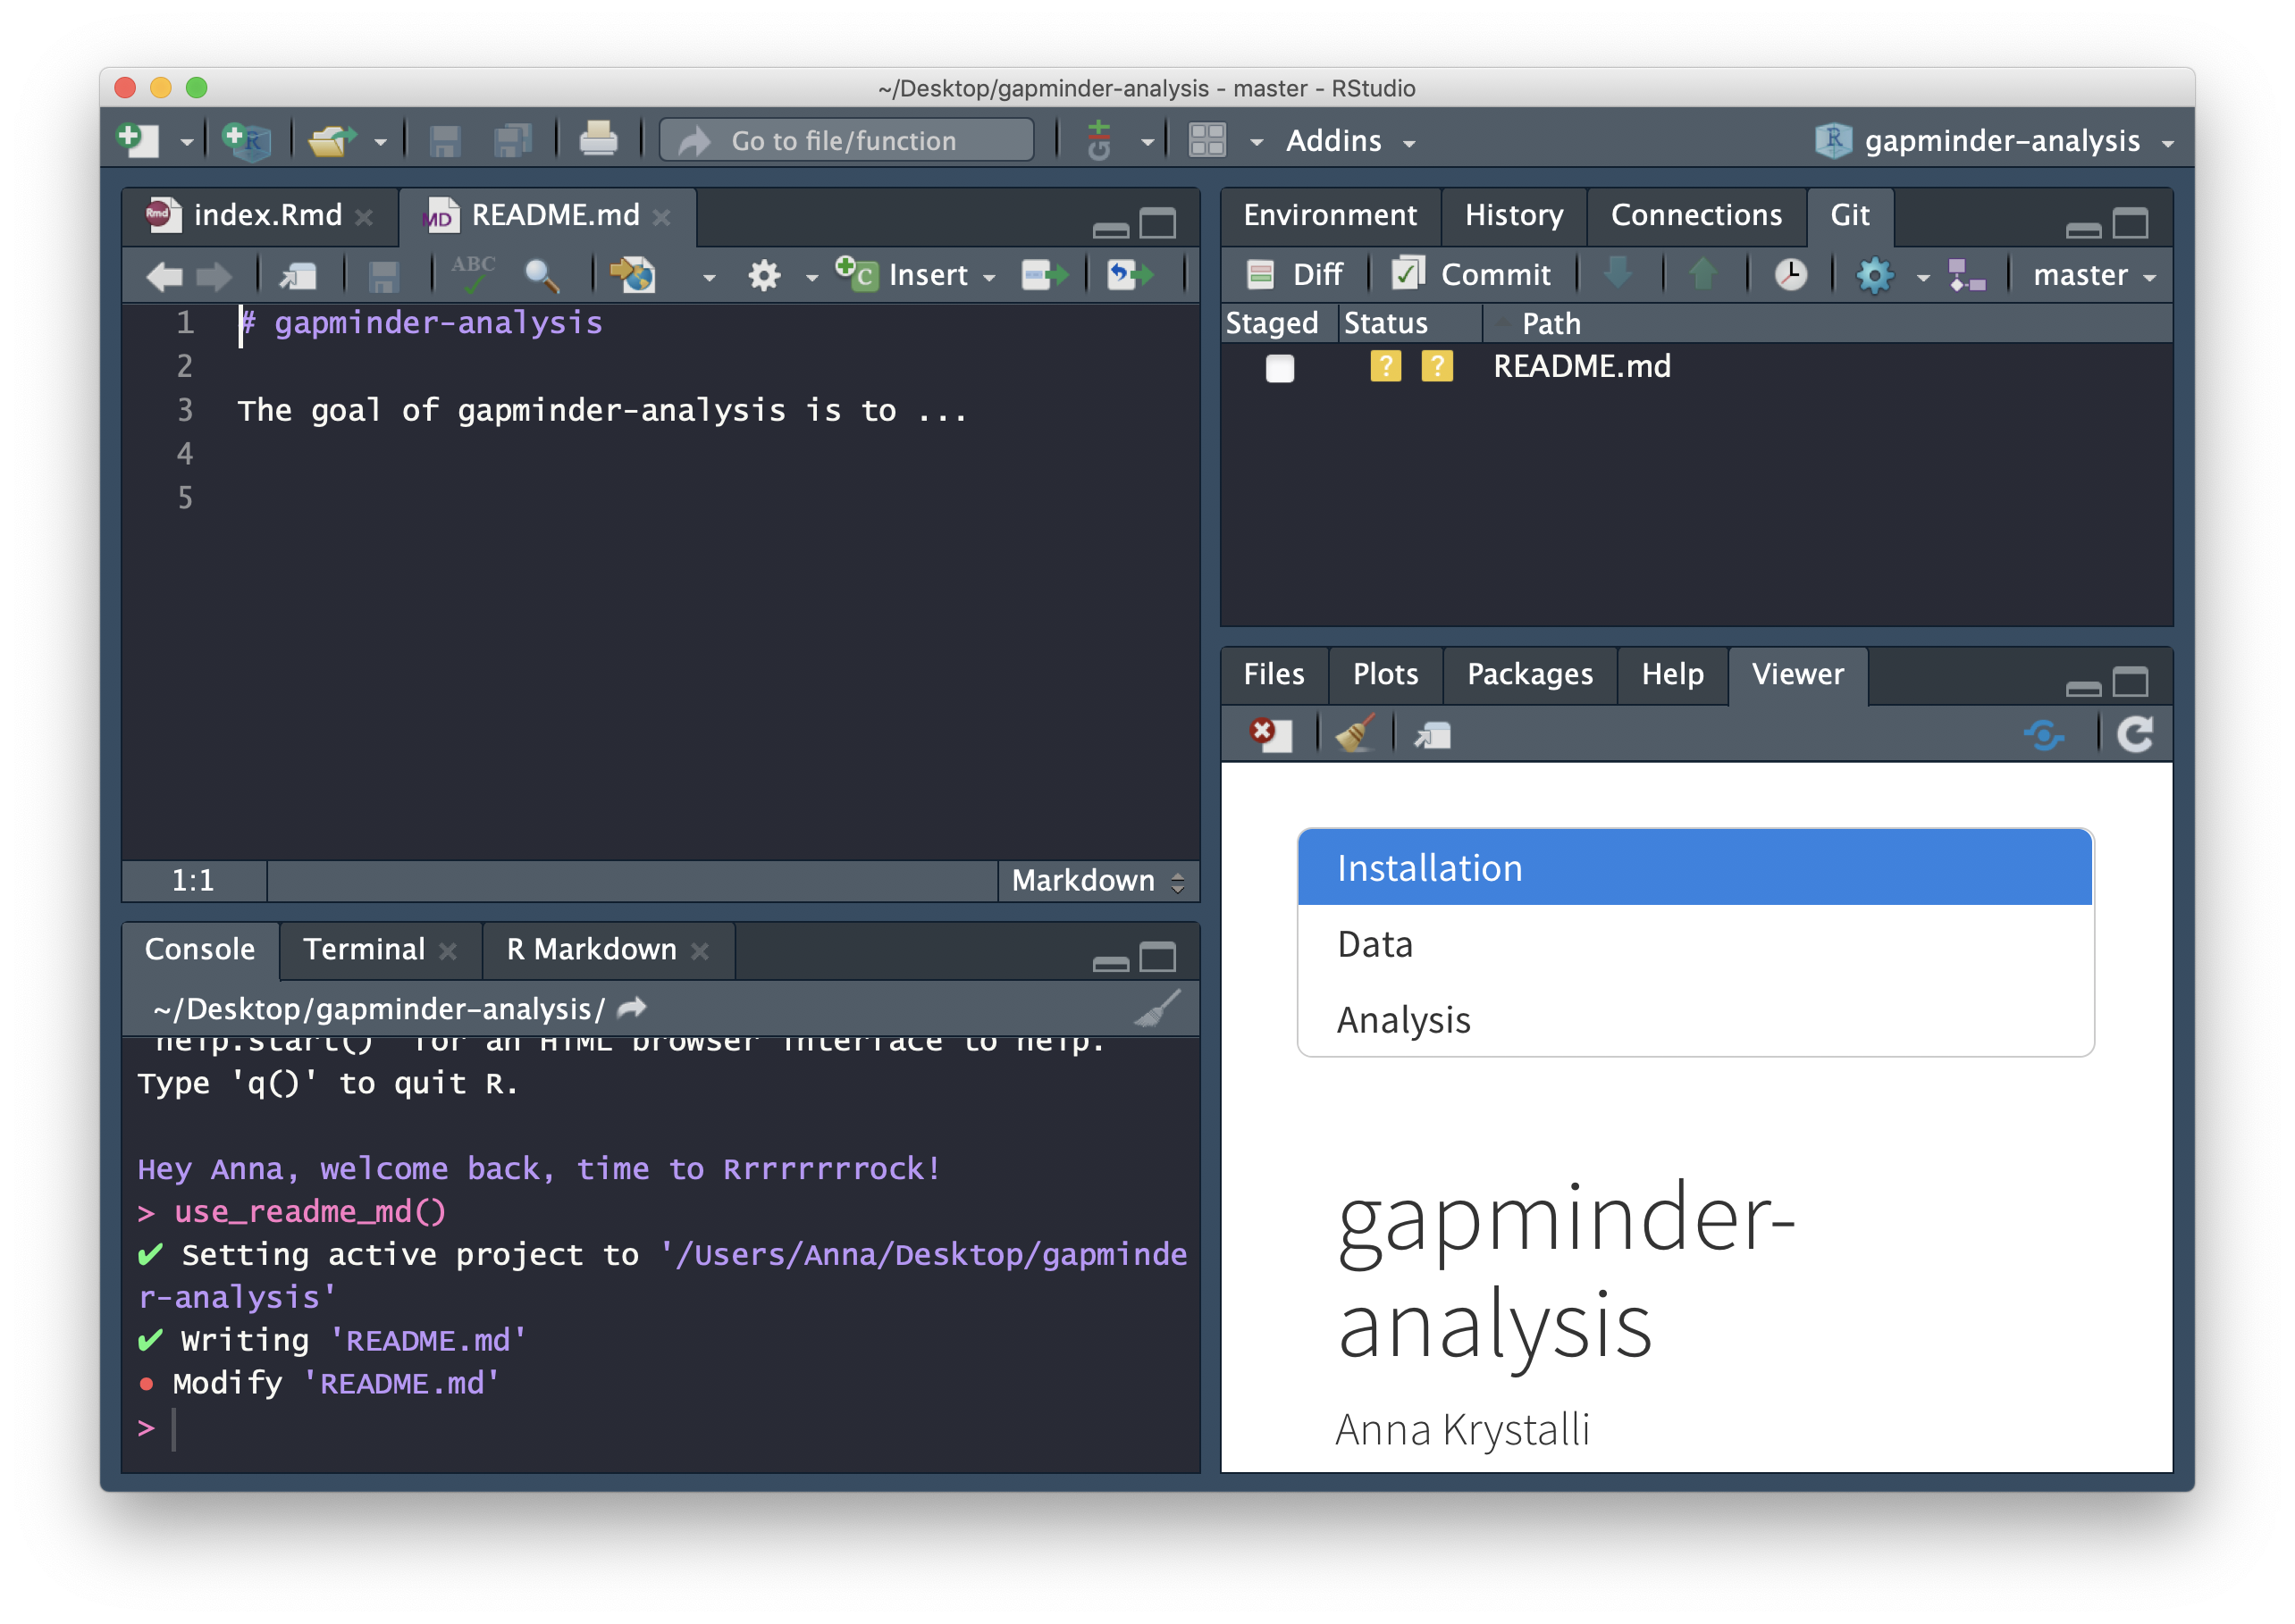2295x1624 pixels.
Task: Stage README.md using its checkbox
Action: [x=1280, y=368]
